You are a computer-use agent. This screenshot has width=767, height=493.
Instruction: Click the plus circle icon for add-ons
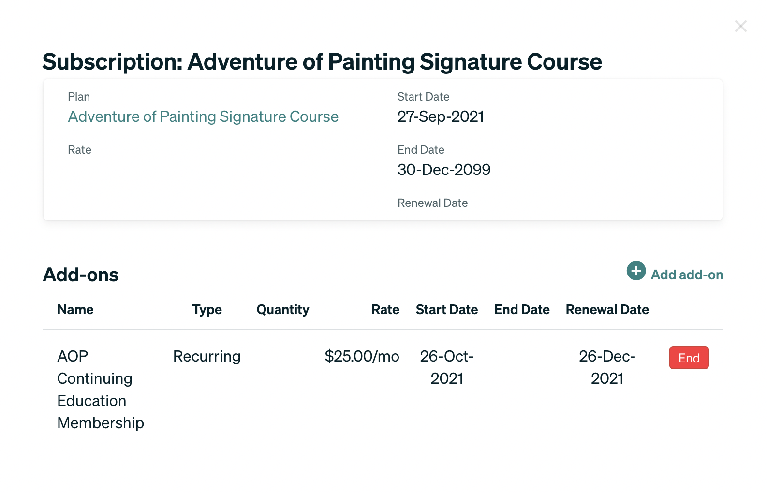[x=636, y=271]
